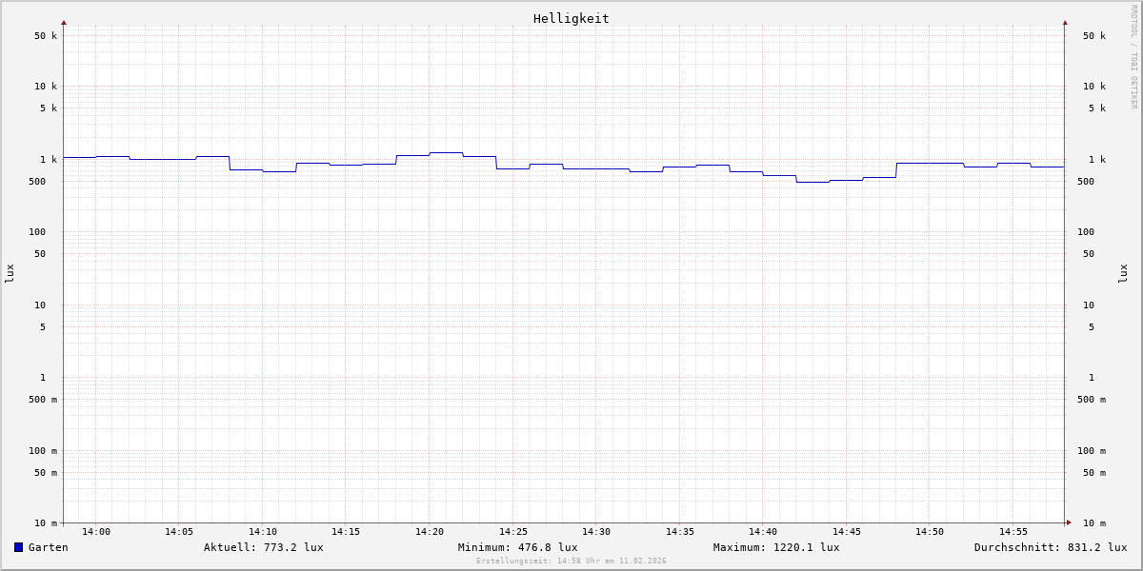This screenshot has width=1143, height=571.
Task: Click the left axis lux unit label
Action: (x=10, y=274)
